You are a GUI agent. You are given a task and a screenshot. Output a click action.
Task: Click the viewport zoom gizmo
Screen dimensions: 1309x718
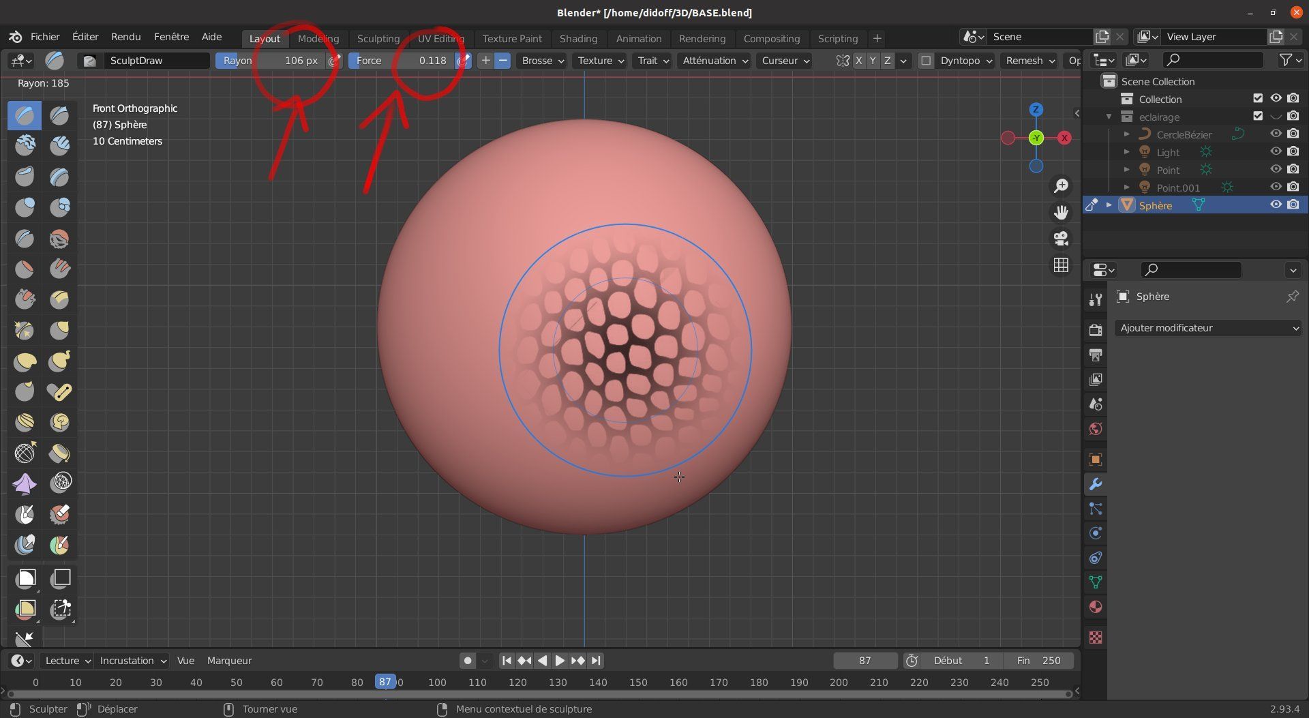click(1061, 186)
